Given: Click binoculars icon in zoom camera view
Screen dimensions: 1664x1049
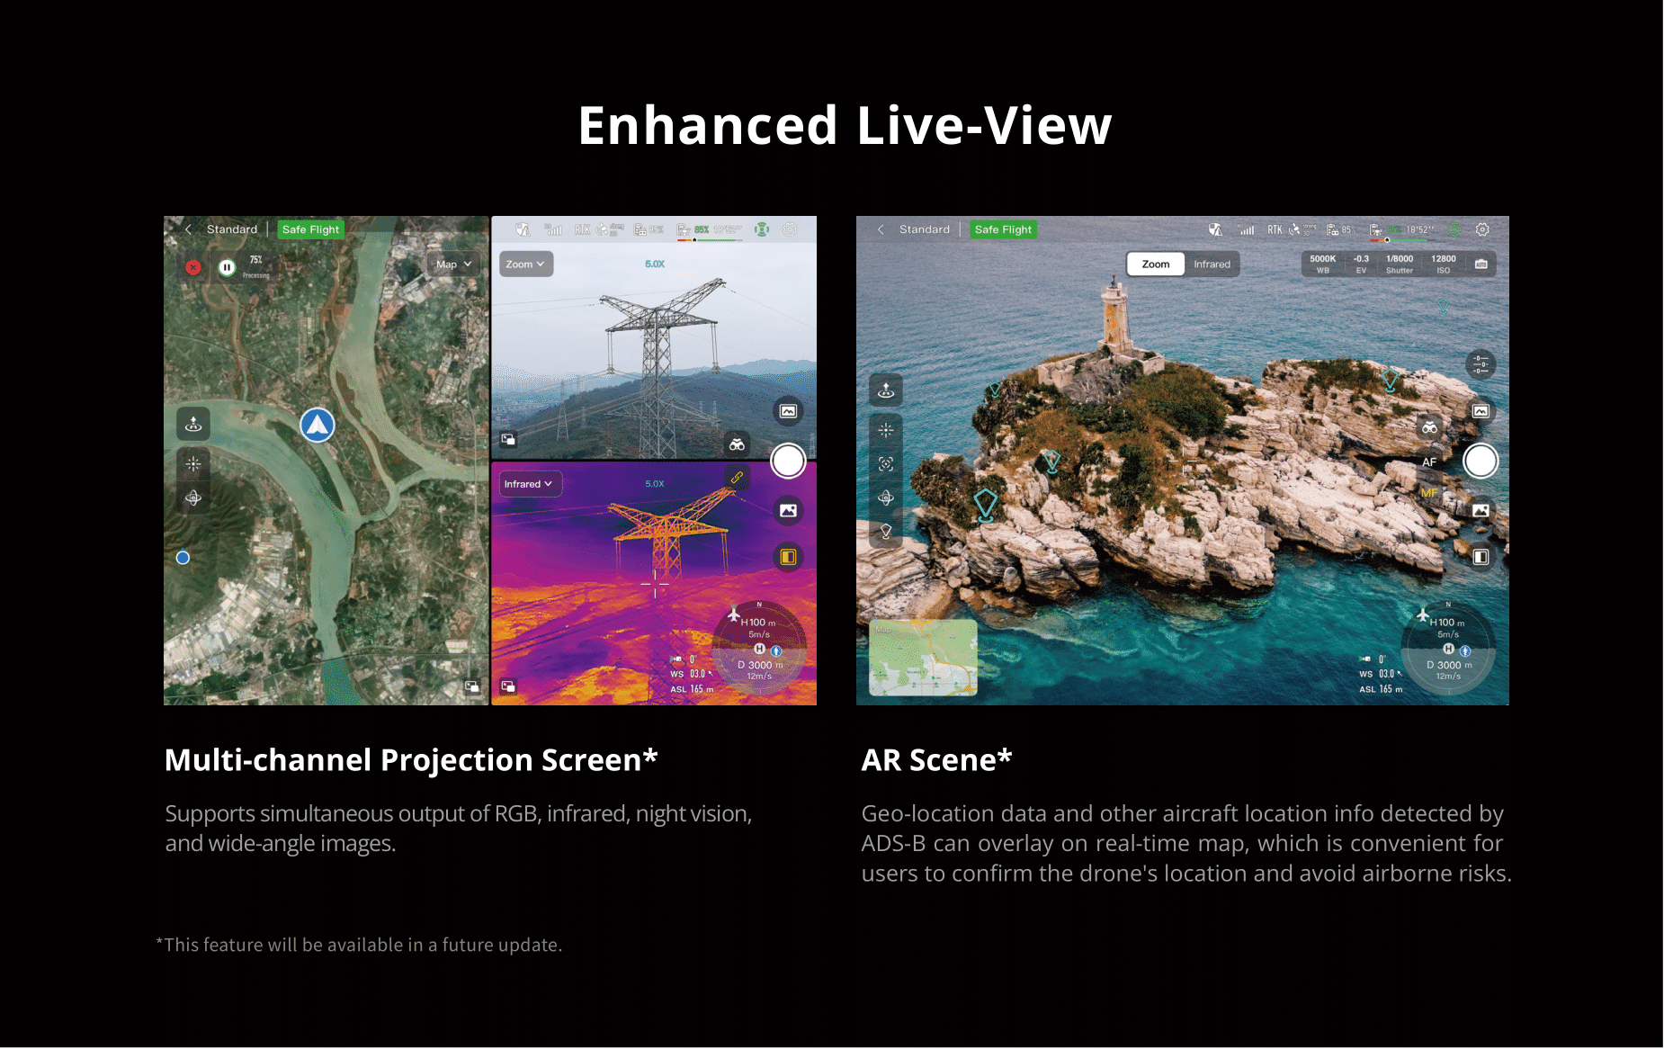Looking at the screenshot, I should coord(737,444).
